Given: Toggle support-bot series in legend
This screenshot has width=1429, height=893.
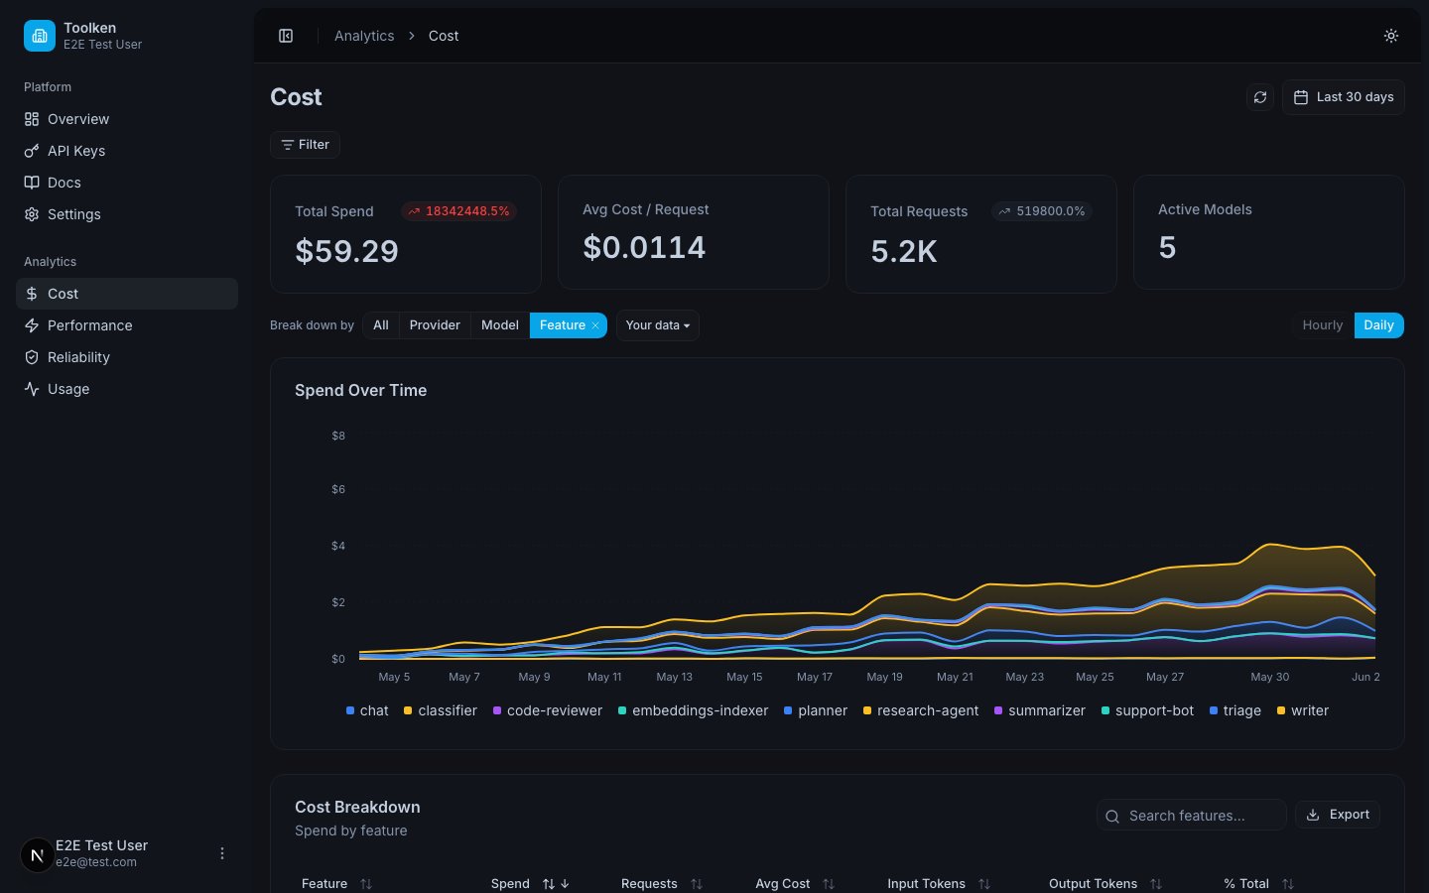Looking at the screenshot, I should pyautogui.click(x=1147, y=710).
